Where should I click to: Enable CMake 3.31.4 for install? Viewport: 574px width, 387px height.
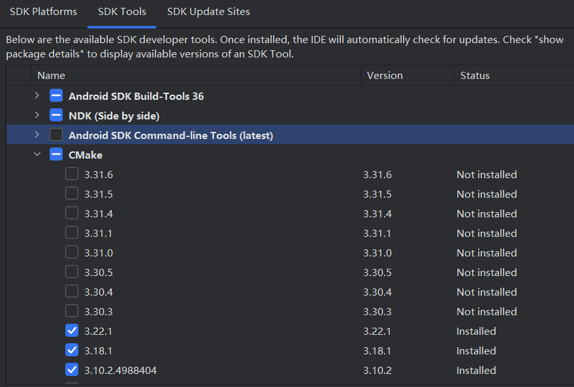(72, 213)
